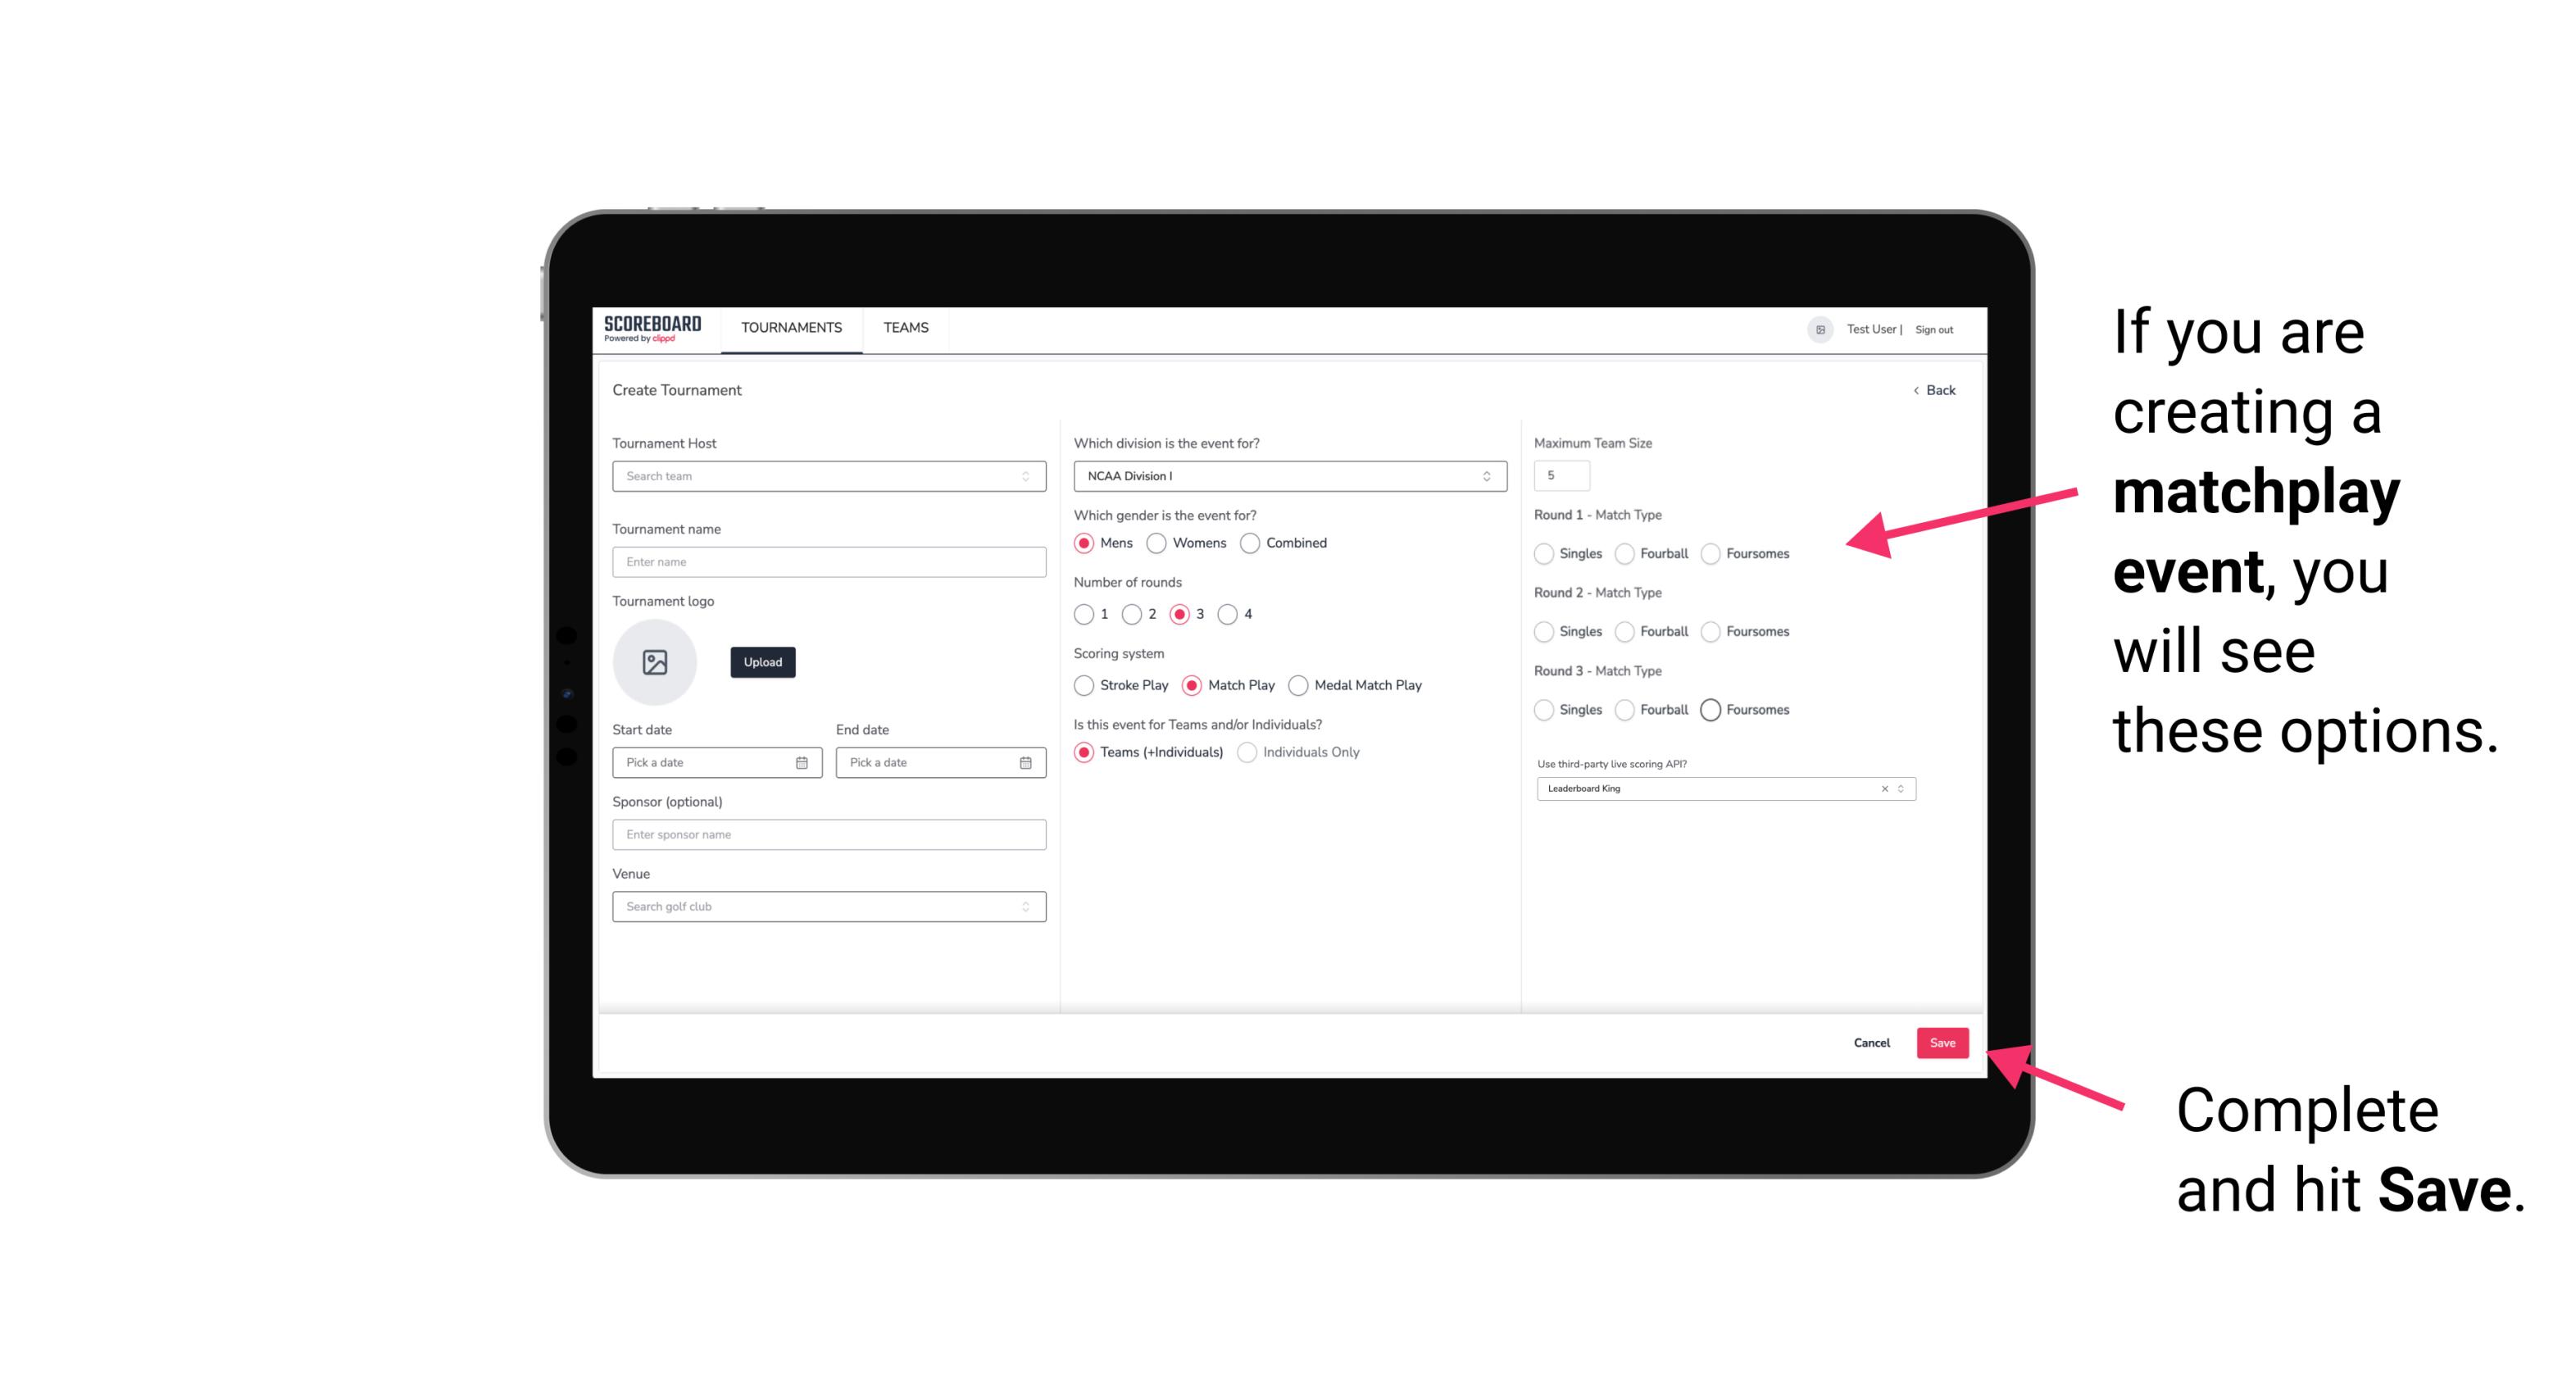Image resolution: width=2576 pixels, height=1386 pixels.
Task: Click the Cancel button
Action: [x=1871, y=1043]
